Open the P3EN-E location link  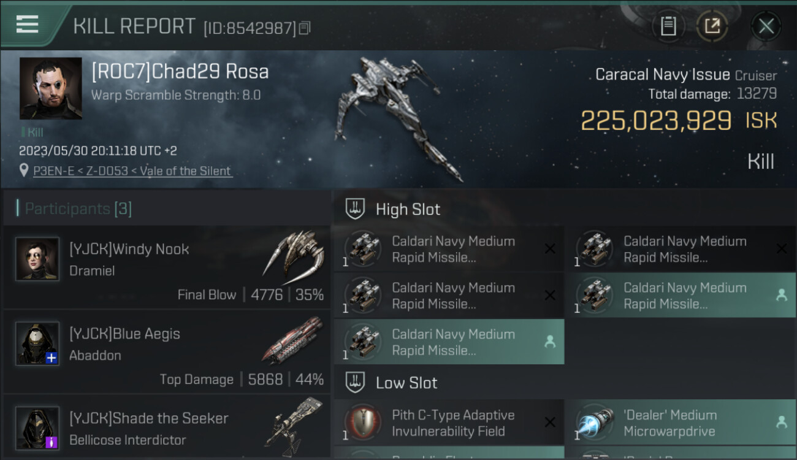tap(132, 171)
